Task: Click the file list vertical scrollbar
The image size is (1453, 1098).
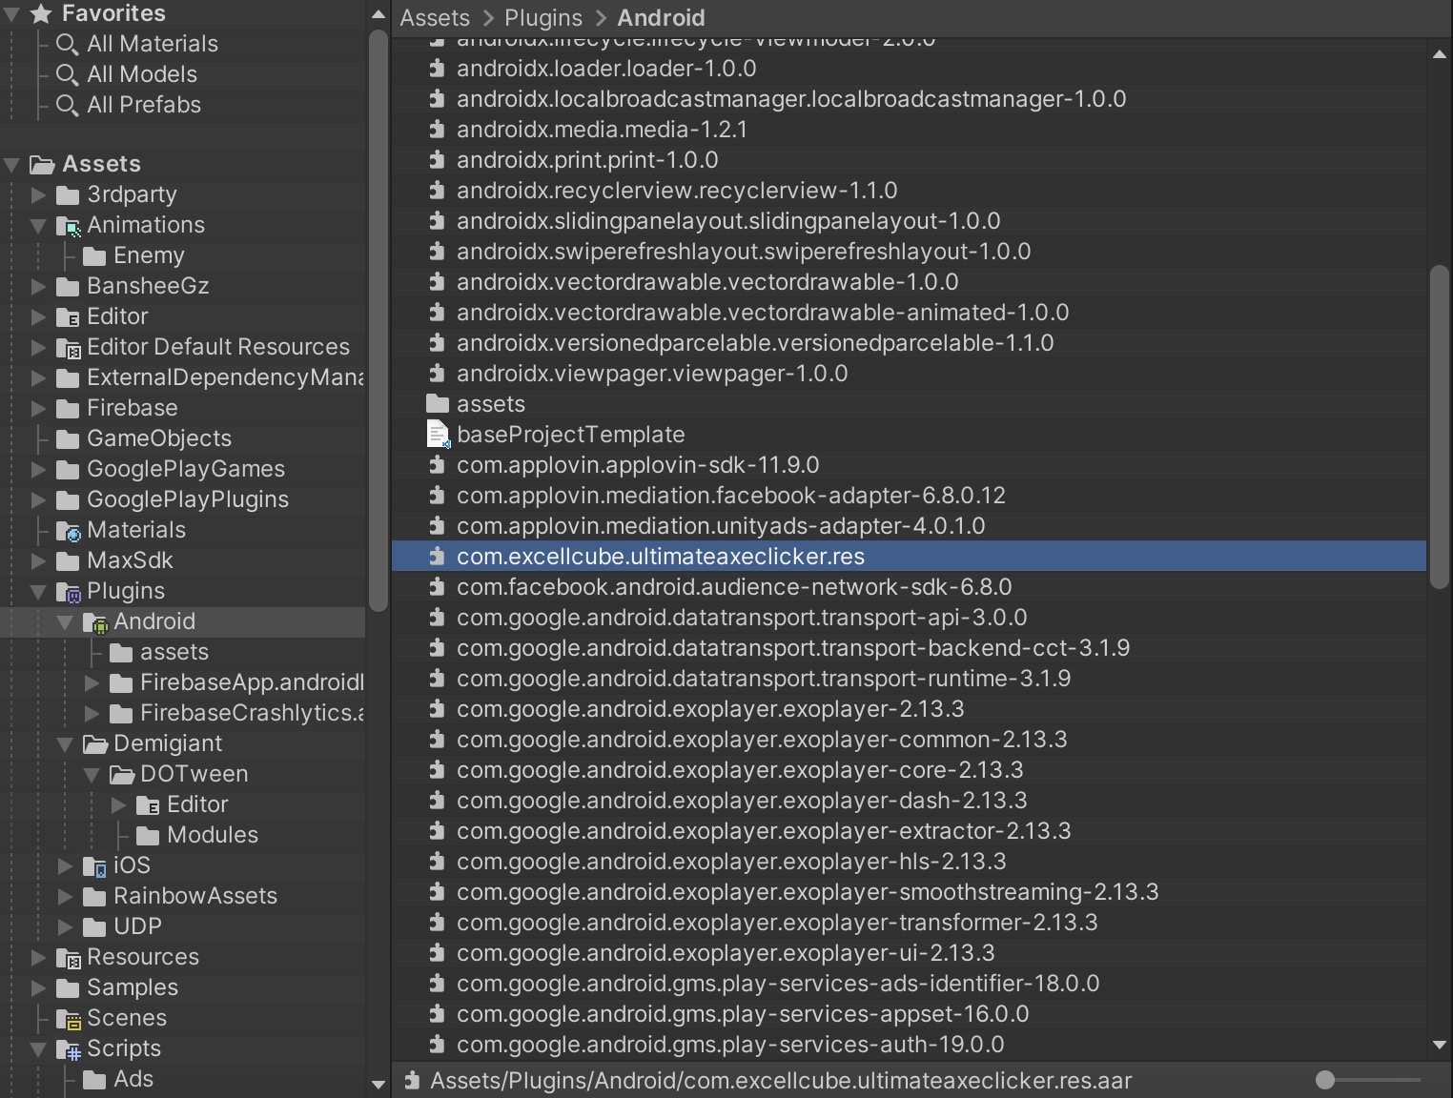Action: (x=1440, y=429)
